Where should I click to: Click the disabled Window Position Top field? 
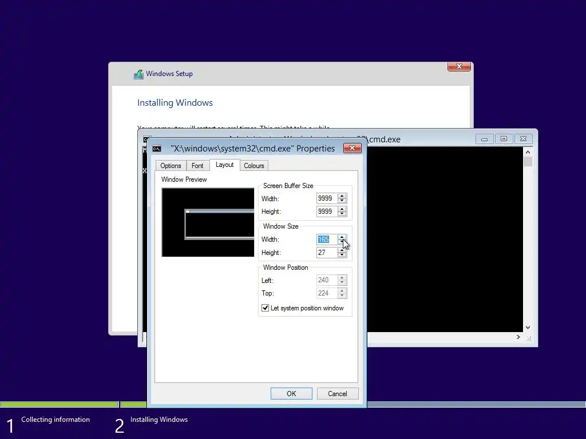(327, 293)
